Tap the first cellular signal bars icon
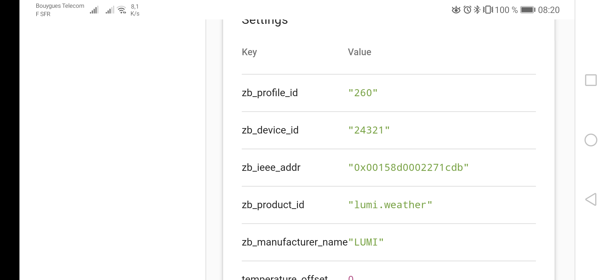The width and height of the screenshot is (607, 280). pyautogui.click(x=94, y=10)
